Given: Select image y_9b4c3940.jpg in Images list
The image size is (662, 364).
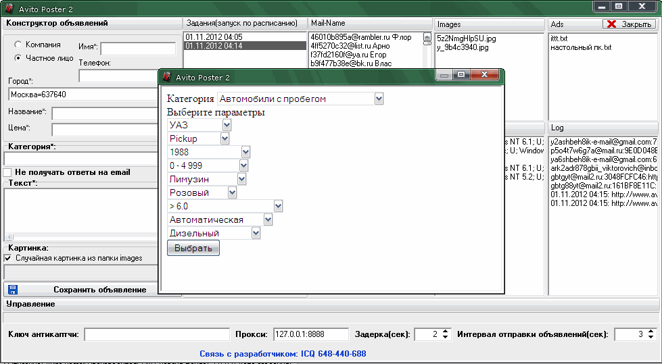Looking at the screenshot, I should click(x=463, y=47).
